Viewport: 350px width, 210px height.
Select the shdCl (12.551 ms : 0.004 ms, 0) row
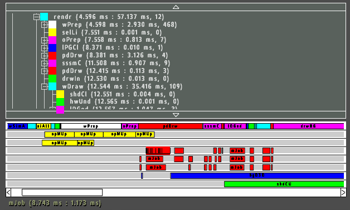(x=123, y=94)
